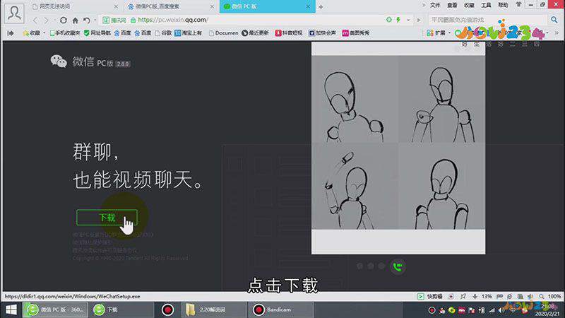Open the 抖音短视 bookmark

[x=289, y=33]
